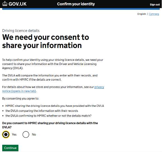The height and width of the screenshot is (152, 162).
Task: Open the GOV.UK homepage wordmark
Action: [18, 4]
